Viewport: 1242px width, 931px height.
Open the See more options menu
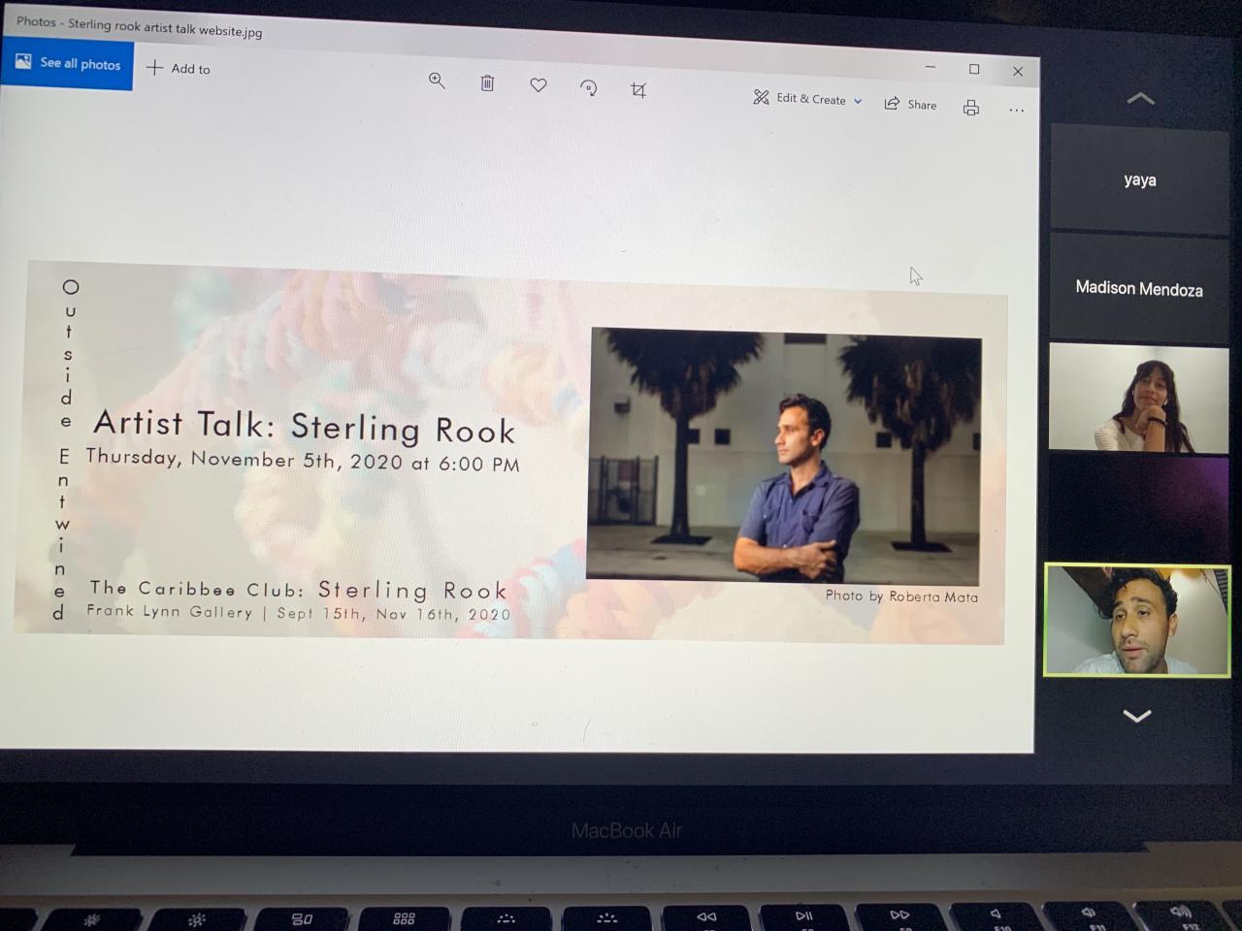(1016, 110)
